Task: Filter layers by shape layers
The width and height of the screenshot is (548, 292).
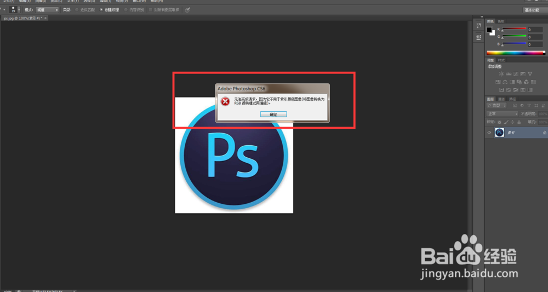Action: pos(536,106)
